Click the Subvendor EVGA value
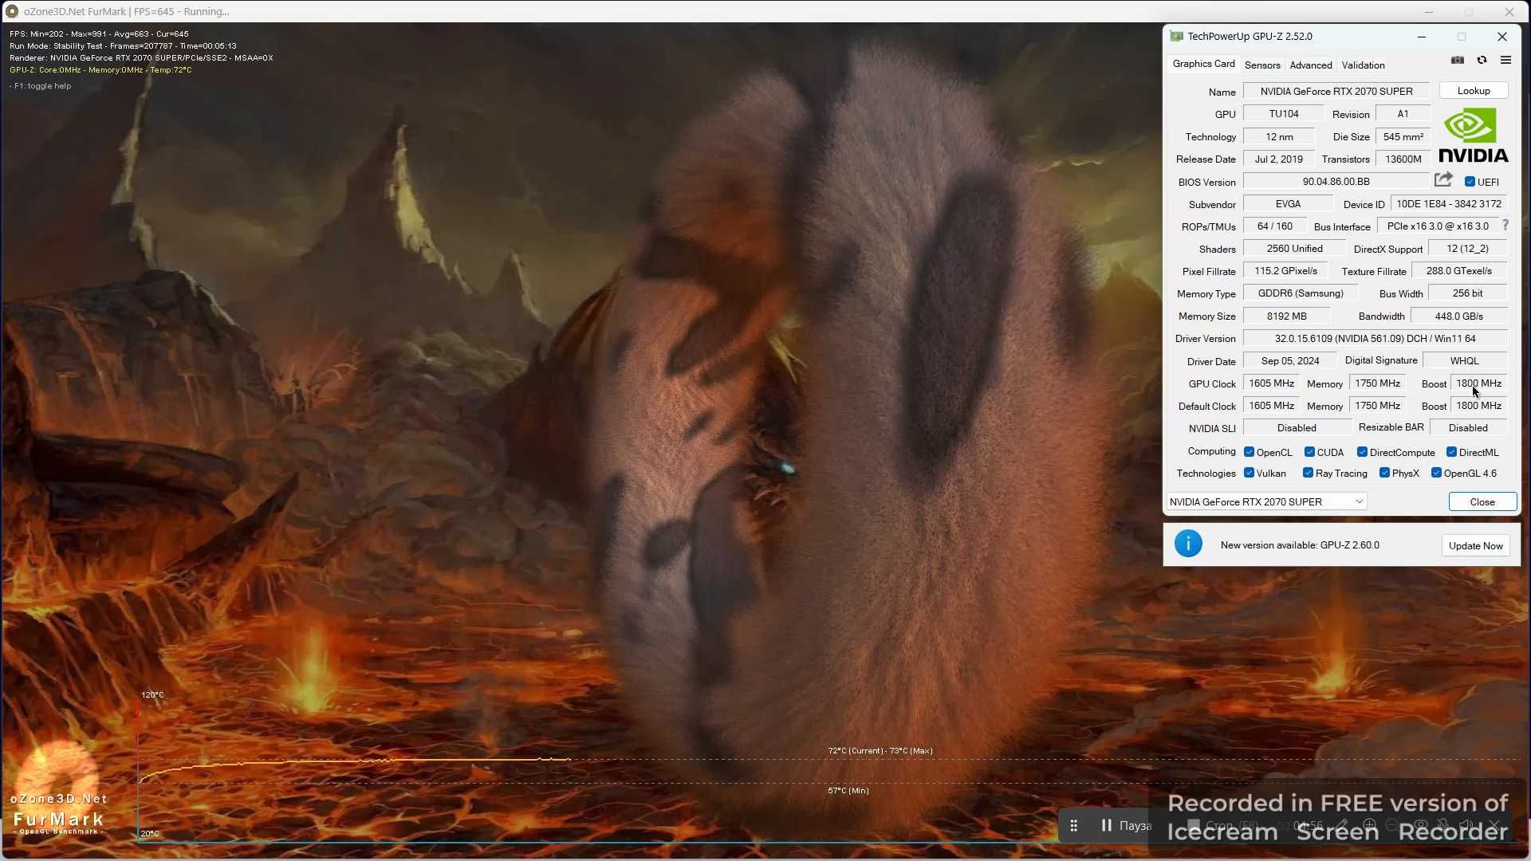The height and width of the screenshot is (861, 1531). (x=1288, y=204)
